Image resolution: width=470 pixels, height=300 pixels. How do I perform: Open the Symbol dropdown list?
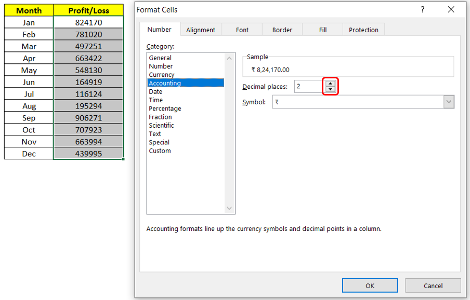coord(449,102)
